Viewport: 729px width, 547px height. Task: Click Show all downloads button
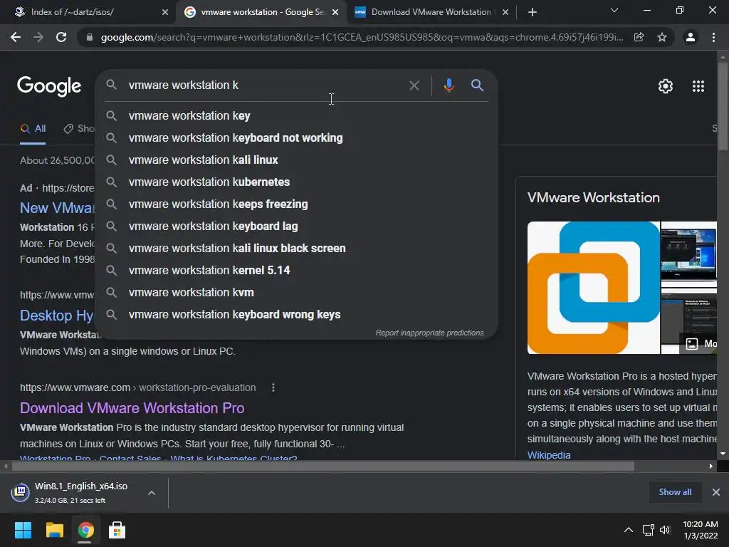[x=675, y=492]
